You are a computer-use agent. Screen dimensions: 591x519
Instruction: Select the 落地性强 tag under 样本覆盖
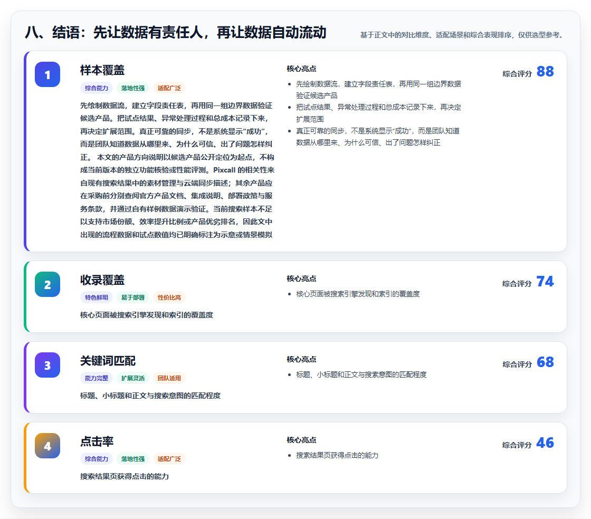[x=133, y=88]
